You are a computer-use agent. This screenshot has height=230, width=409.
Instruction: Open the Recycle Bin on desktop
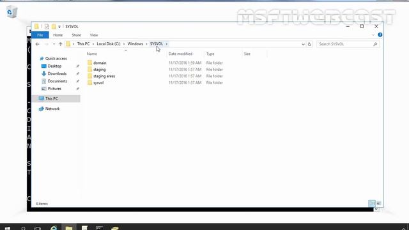[x=12, y=12]
